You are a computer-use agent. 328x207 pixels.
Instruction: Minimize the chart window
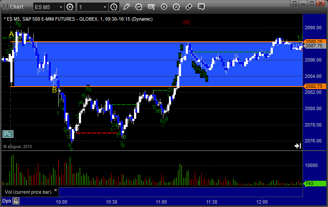point(303,3)
